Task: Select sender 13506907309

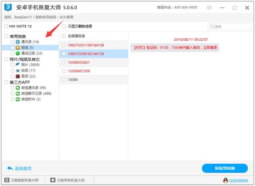Action: [94, 71]
